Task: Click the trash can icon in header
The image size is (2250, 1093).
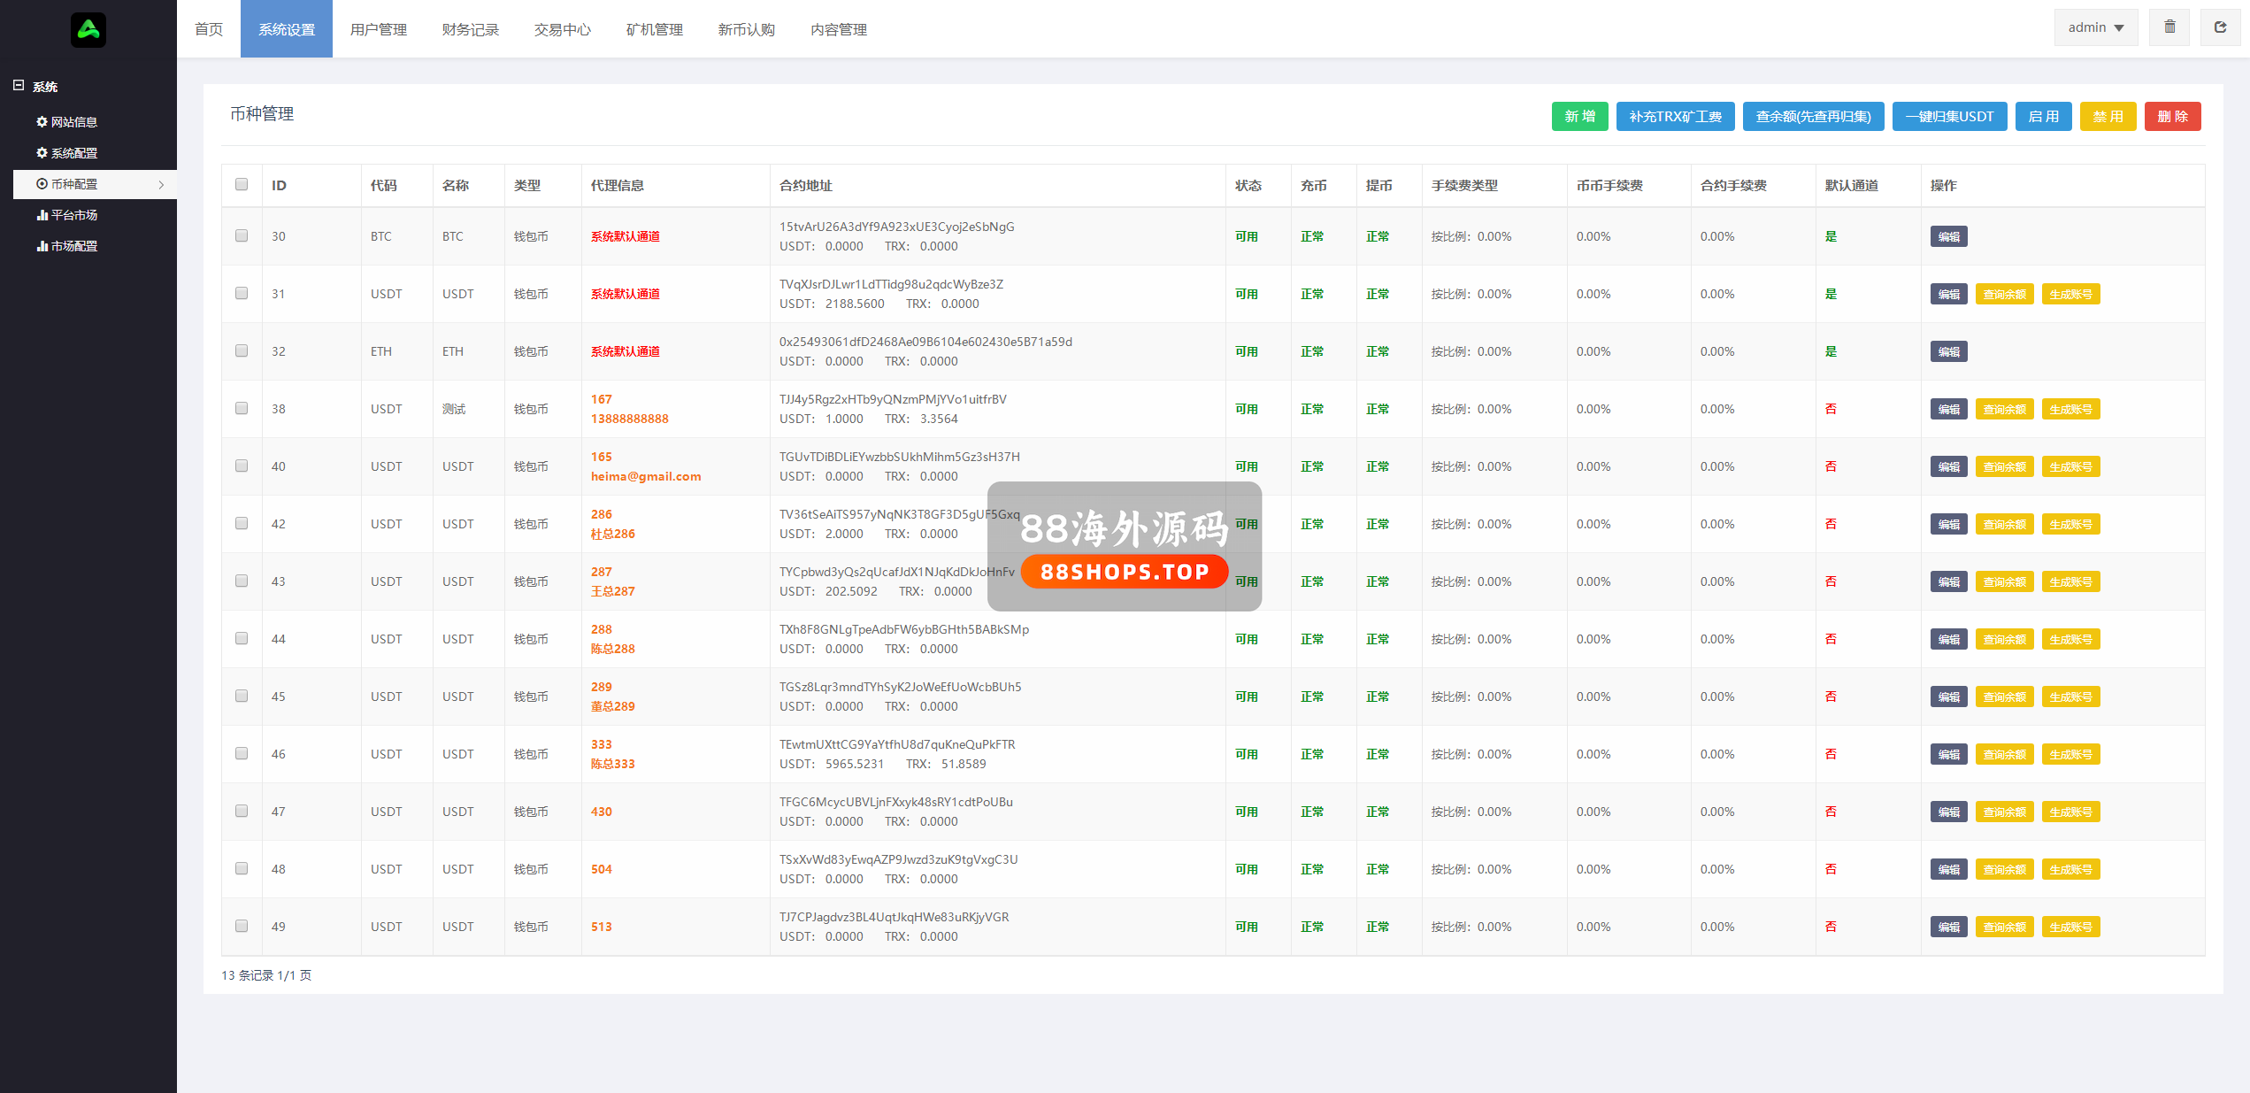Action: [x=2169, y=27]
